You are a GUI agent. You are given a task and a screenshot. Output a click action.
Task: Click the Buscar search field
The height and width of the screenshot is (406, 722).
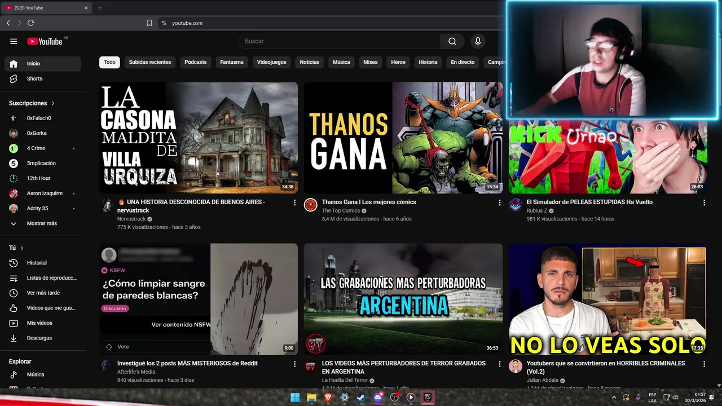(340, 41)
